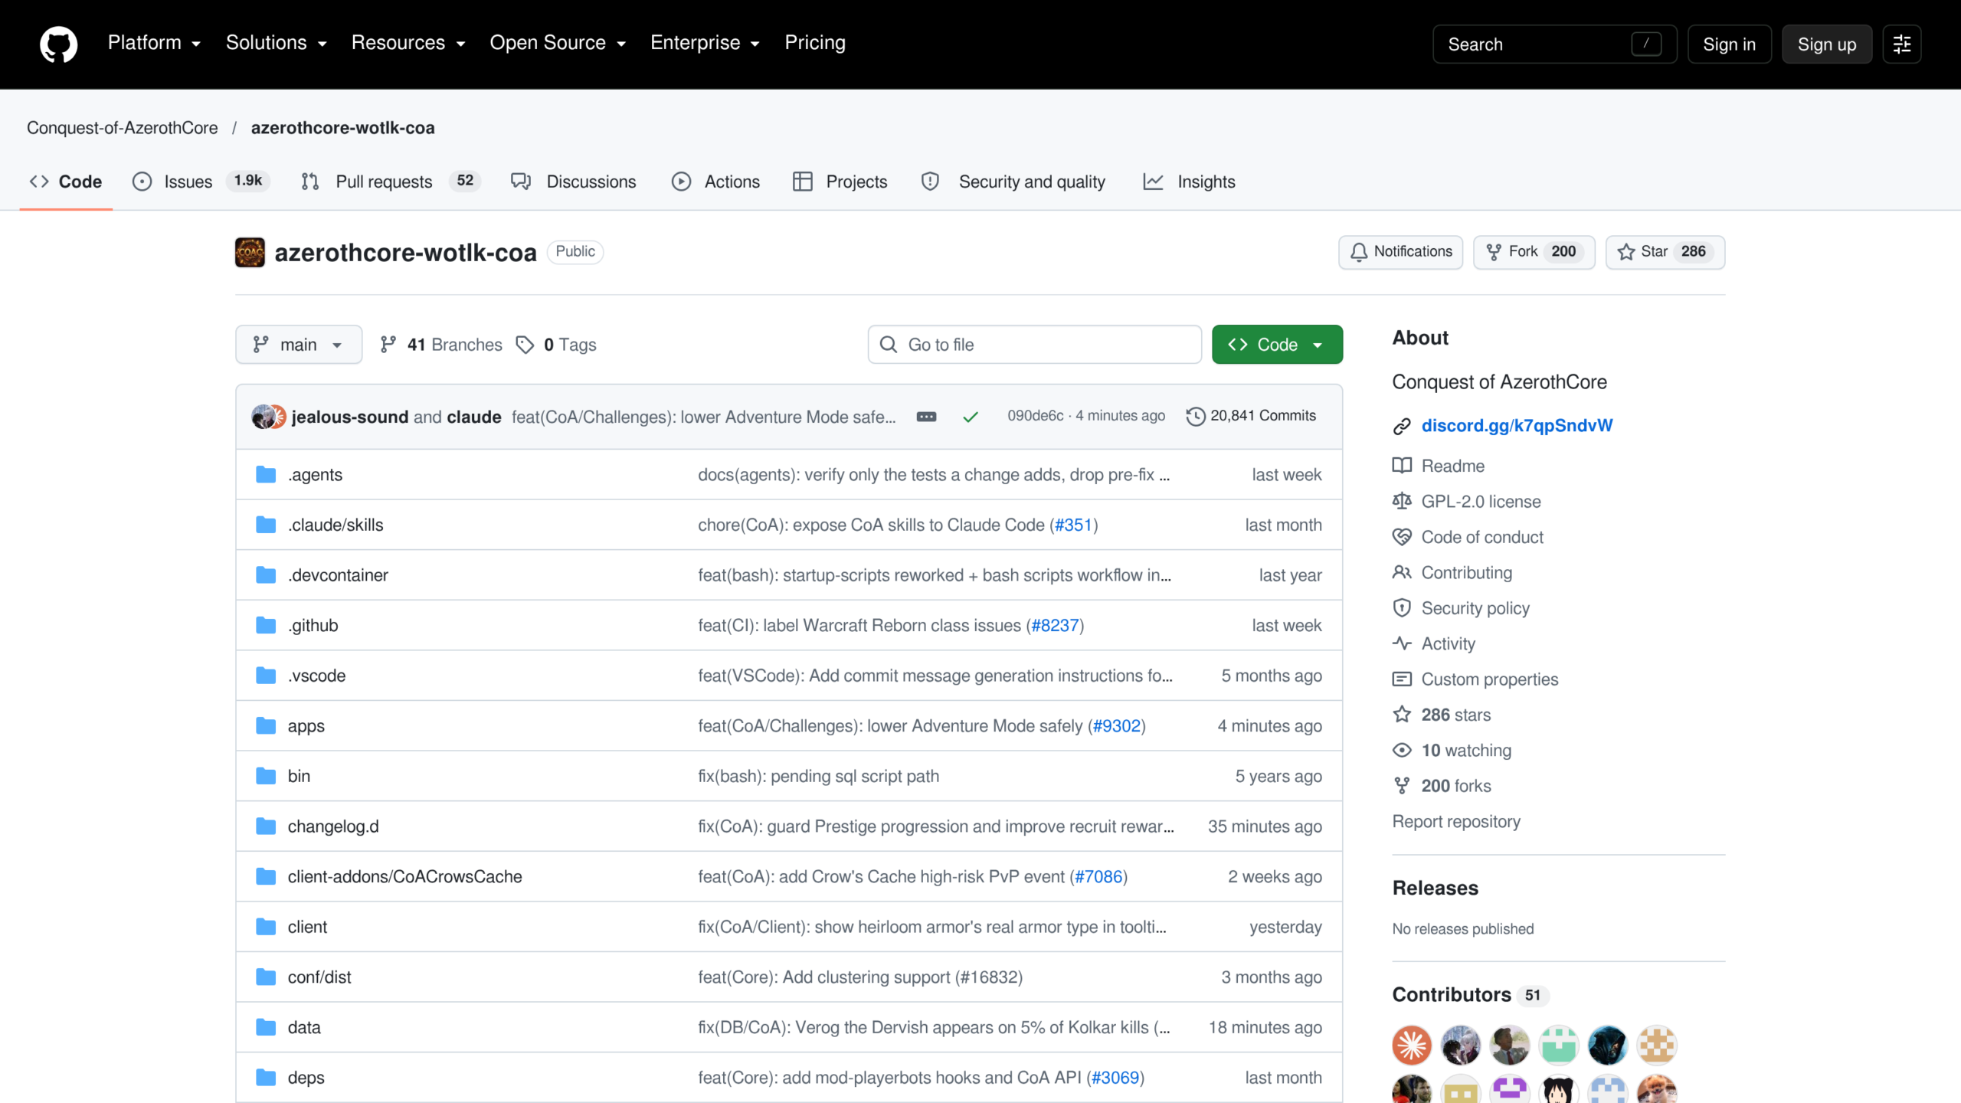The image size is (1961, 1103).
Task: Open the changelog.d folder
Action: pyautogui.click(x=333, y=826)
